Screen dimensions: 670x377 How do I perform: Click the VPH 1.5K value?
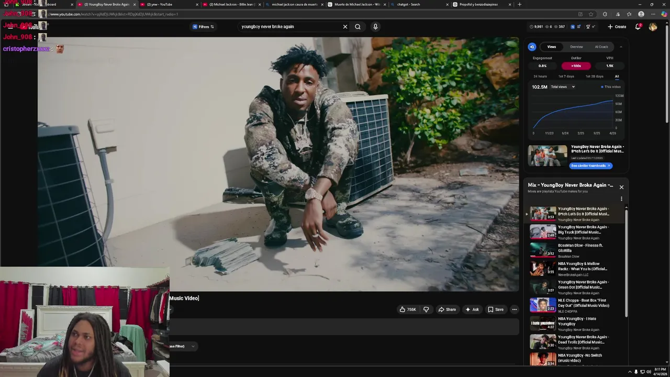(x=610, y=66)
